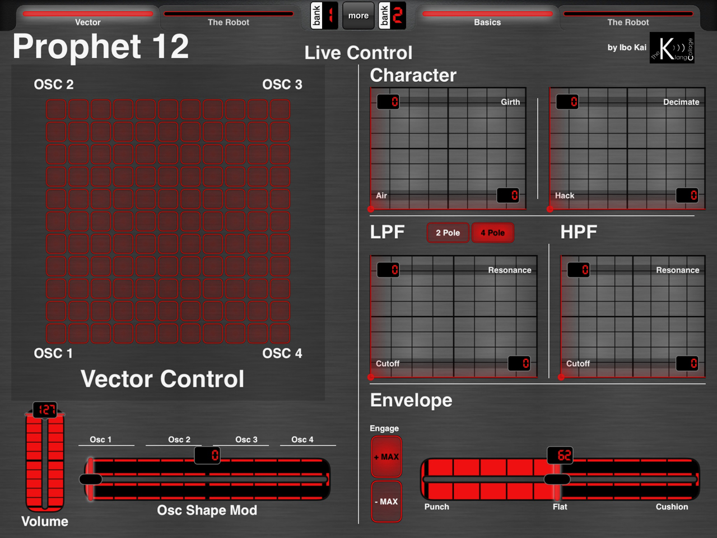Screen dimensions: 717x538
Task: Click the Osc 2 label above the slider
Action: pos(179,439)
